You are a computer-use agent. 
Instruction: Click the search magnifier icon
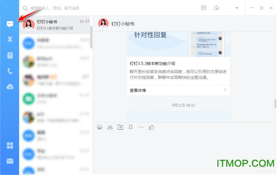[25, 8]
